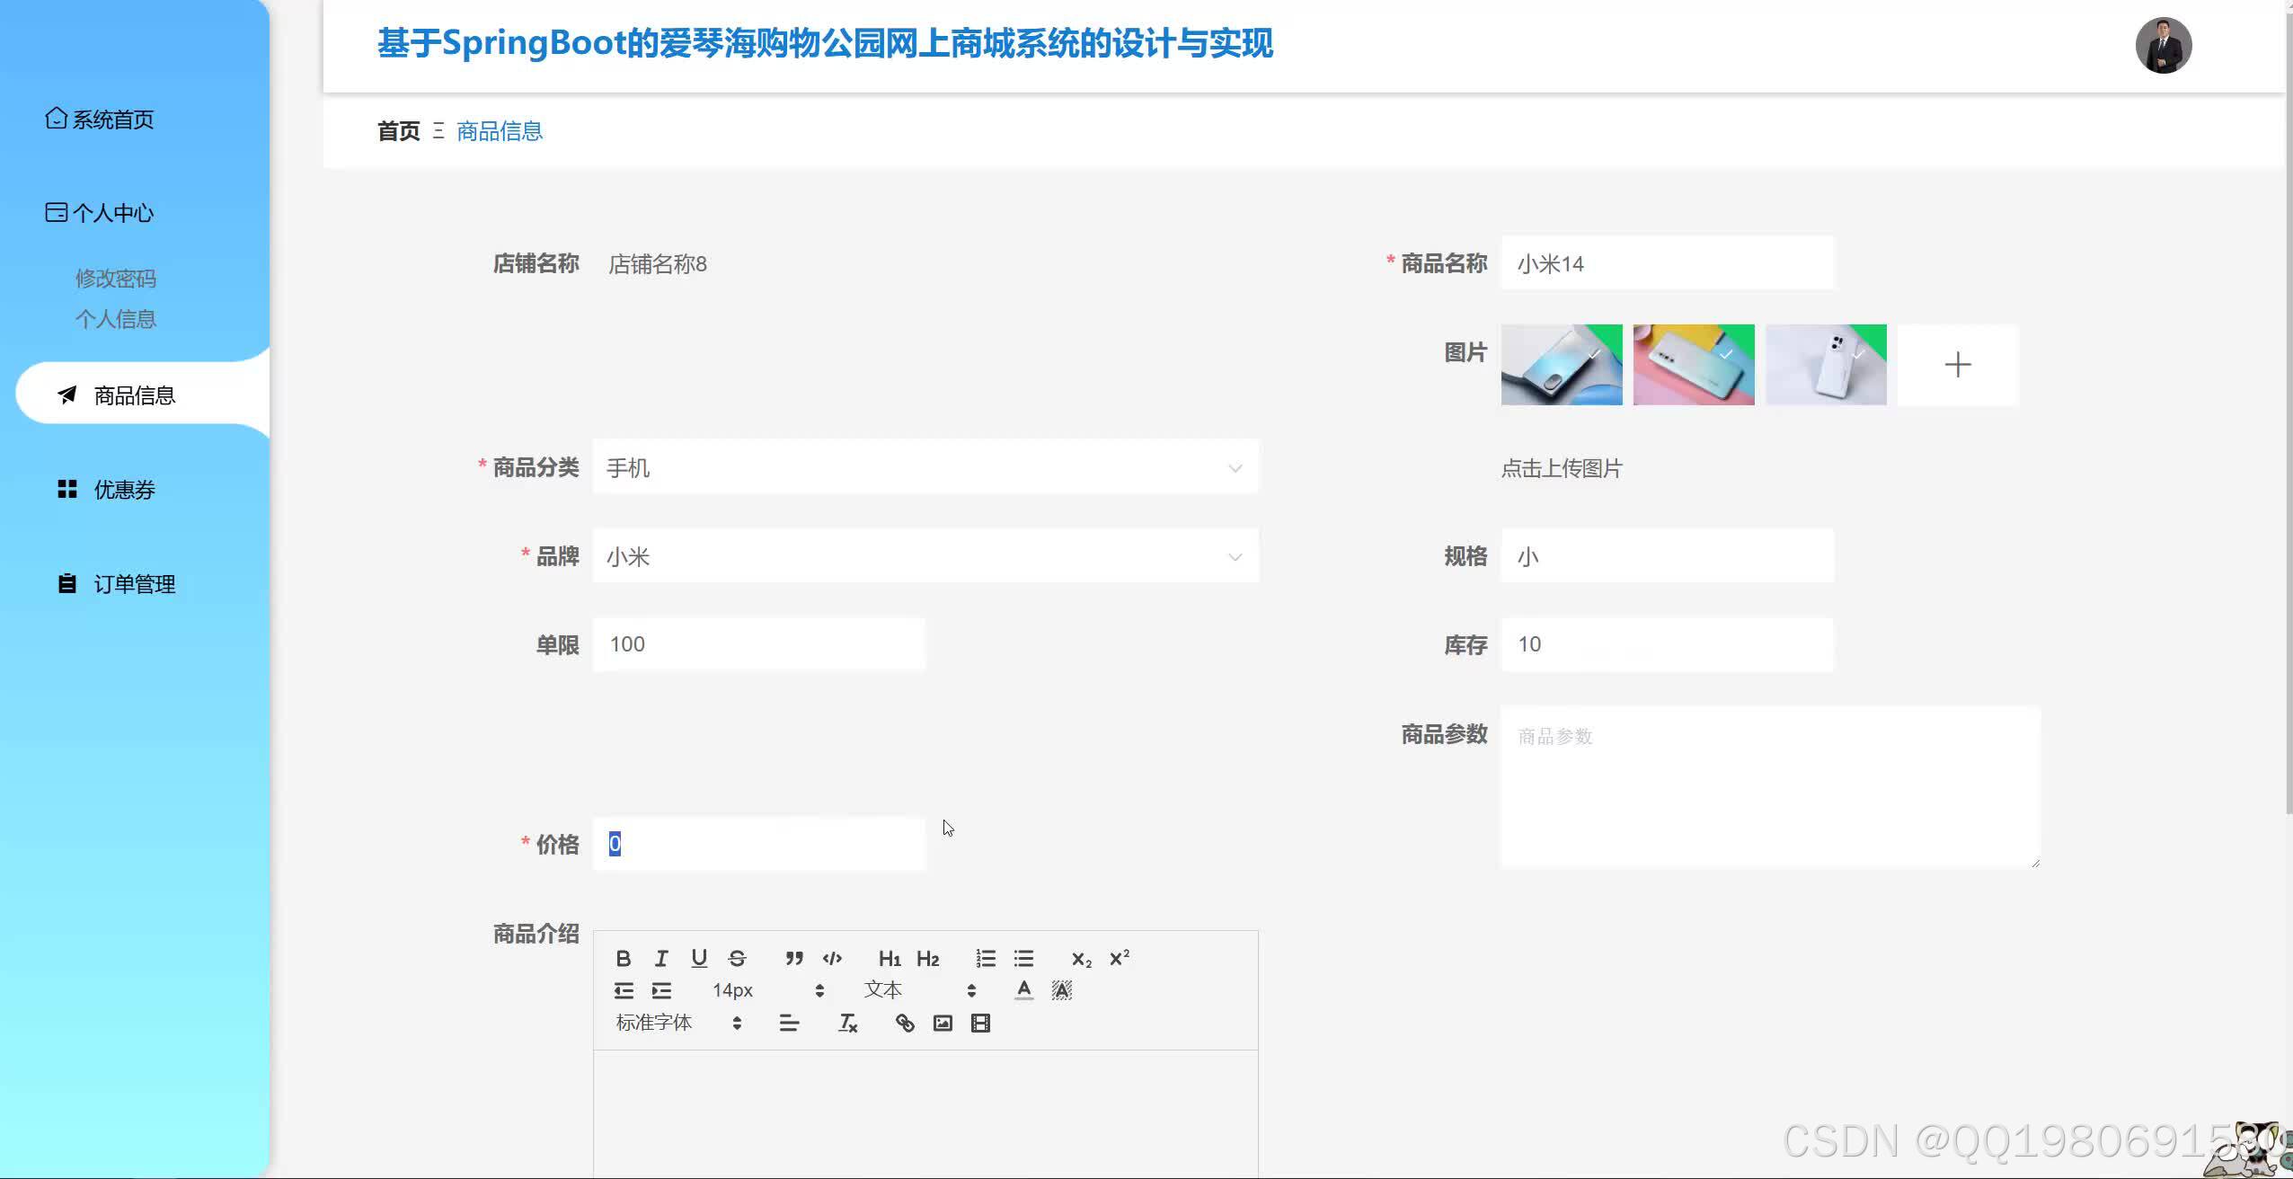This screenshot has height=1179, width=2293.
Task: Navigate to 订单管理 in the sidebar
Action: 134,582
